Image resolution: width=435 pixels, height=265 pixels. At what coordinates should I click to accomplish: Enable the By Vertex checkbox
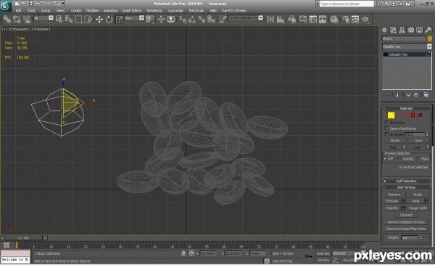coord(386,123)
